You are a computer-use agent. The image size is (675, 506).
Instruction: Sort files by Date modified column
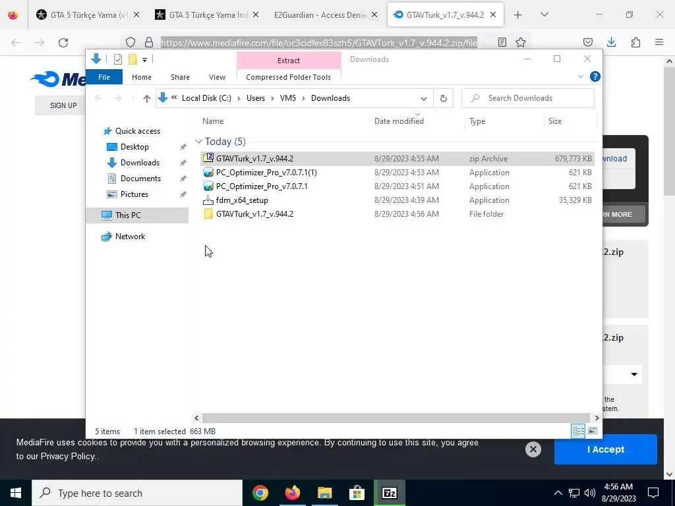tap(417, 121)
